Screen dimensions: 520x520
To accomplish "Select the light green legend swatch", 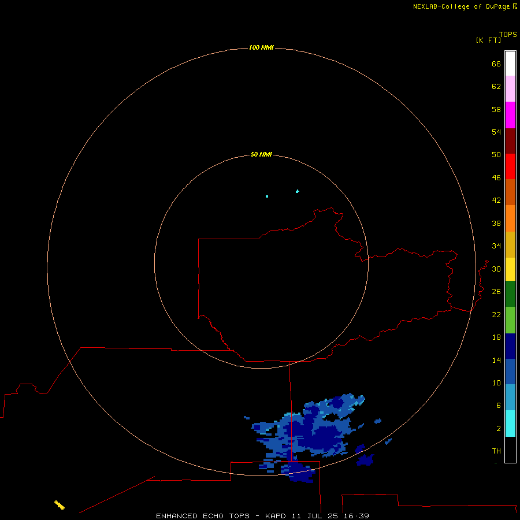I will click(510, 320).
